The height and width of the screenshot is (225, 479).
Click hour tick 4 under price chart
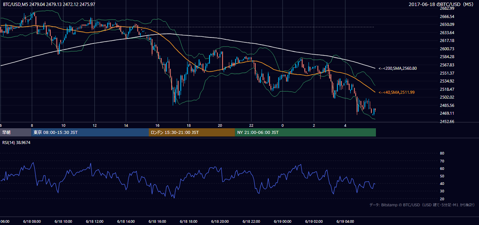(345, 125)
